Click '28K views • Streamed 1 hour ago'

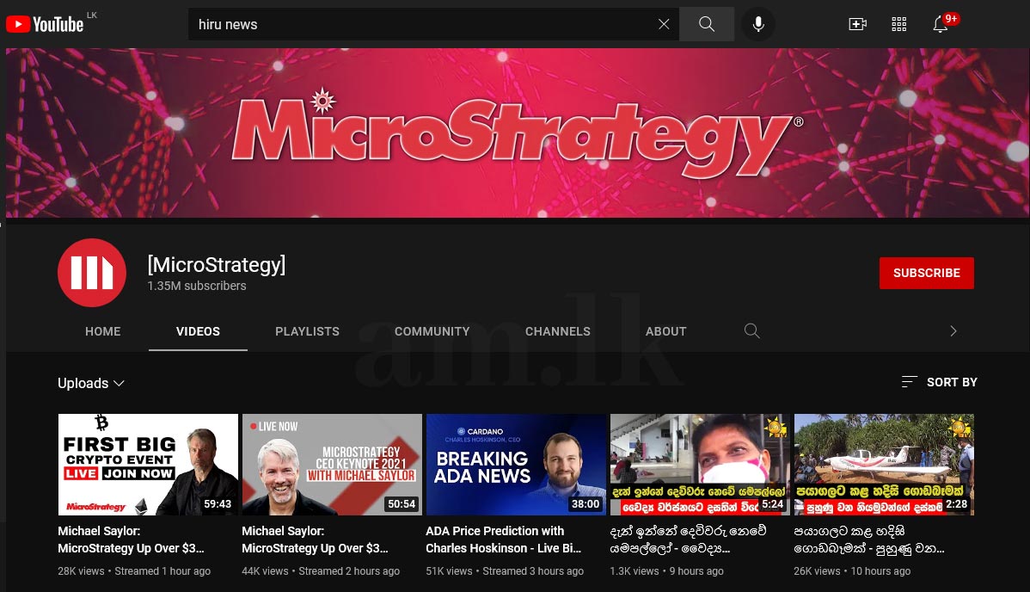(134, 571)
